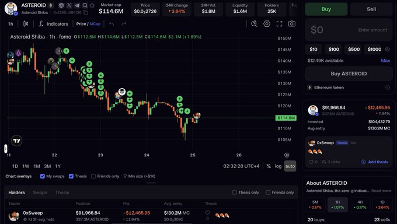
Task: Click the Buy ASTEROID button
Action: (349, 73)
